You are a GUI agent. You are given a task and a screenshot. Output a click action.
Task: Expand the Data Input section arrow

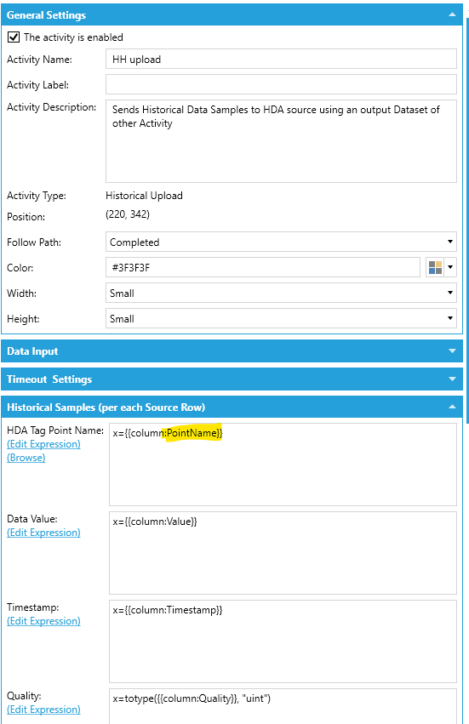pyautogui.click(x=452, y=351)
